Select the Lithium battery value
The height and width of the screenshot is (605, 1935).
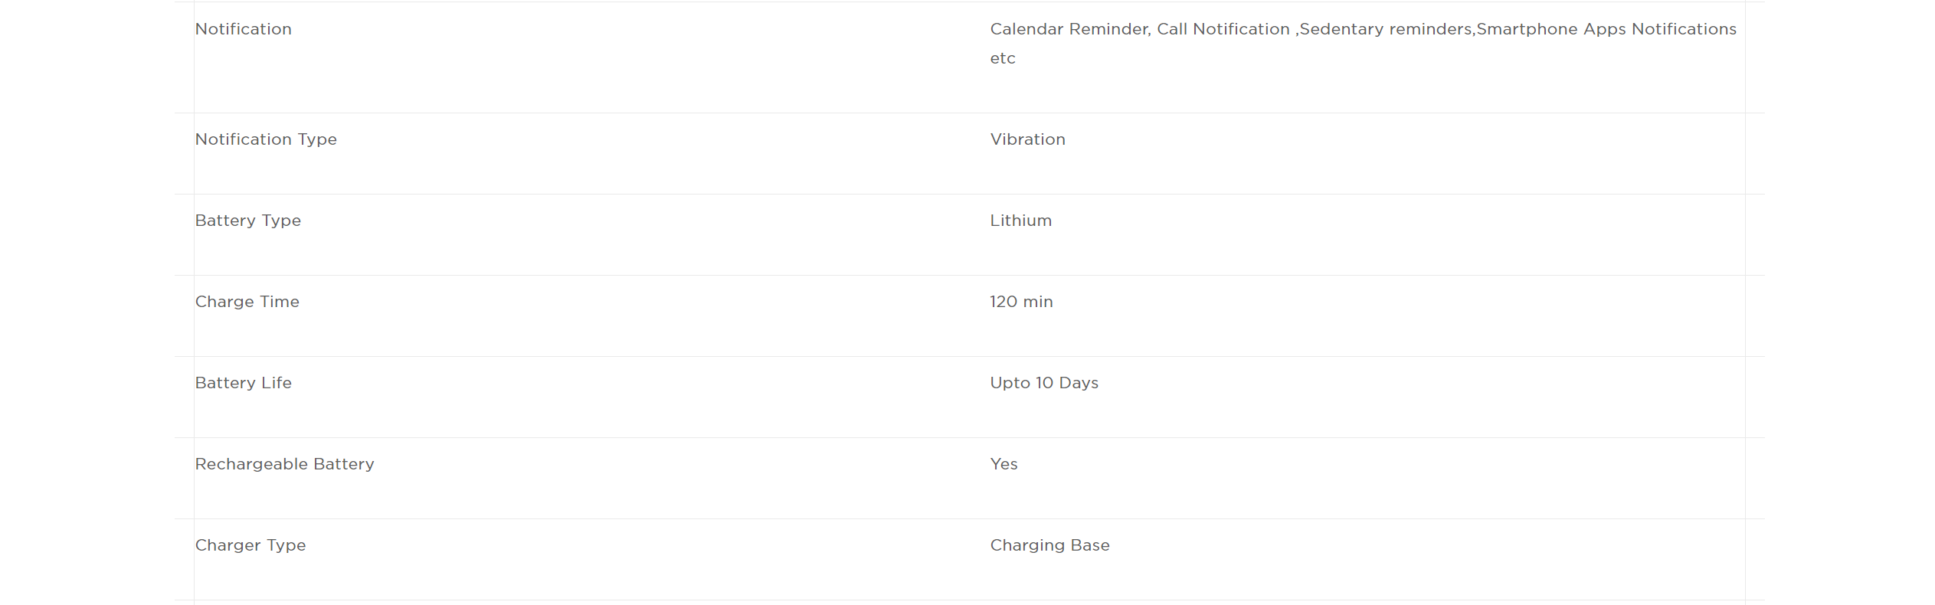1020,221
